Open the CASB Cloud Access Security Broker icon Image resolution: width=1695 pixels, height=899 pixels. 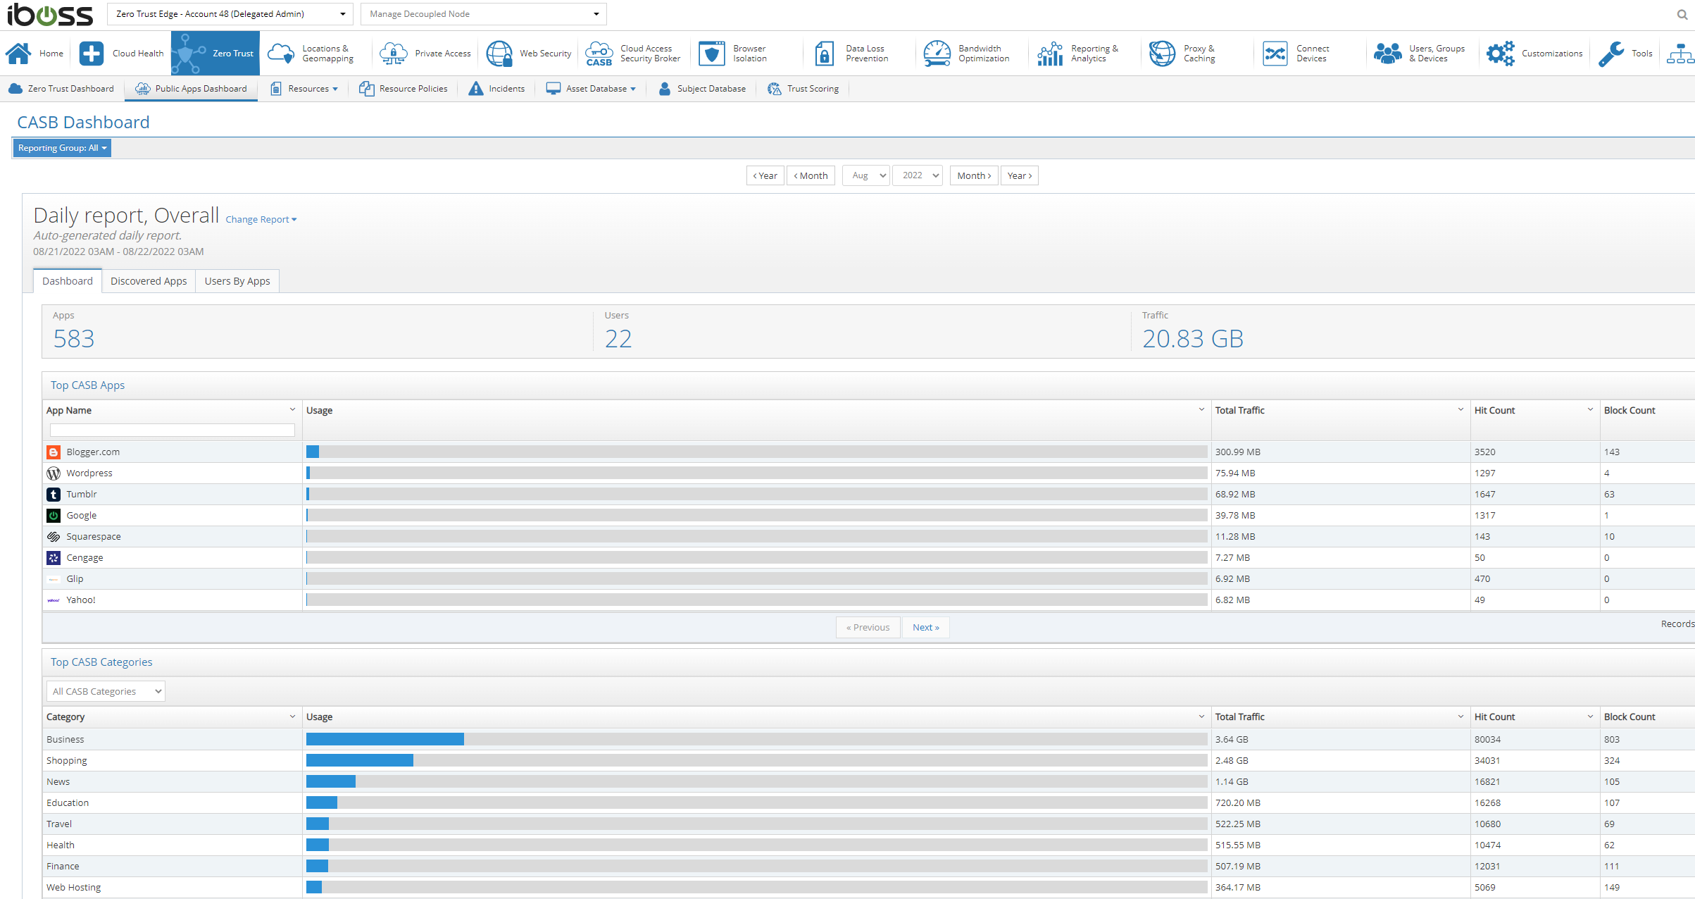[599, 54]
